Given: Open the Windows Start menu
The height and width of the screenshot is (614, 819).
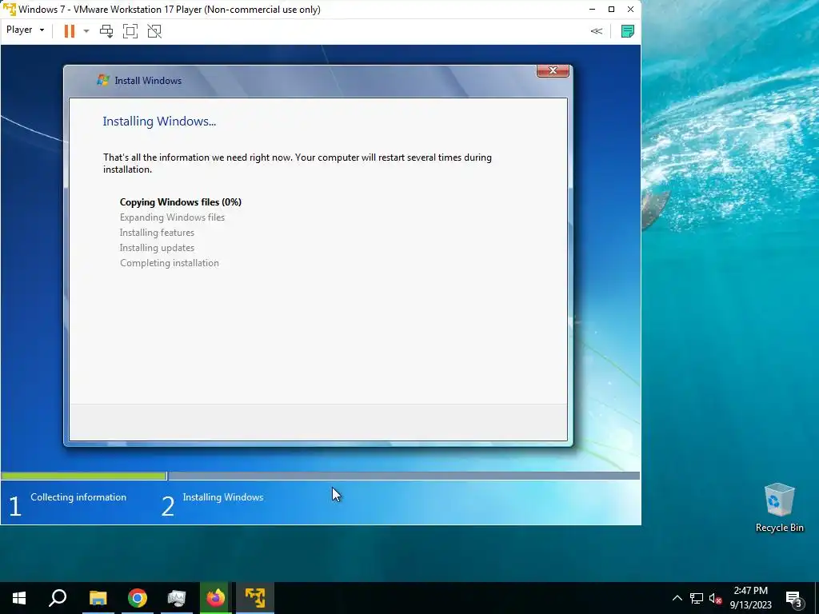Looking at the screenshot, I should click(x=19, y=598).
